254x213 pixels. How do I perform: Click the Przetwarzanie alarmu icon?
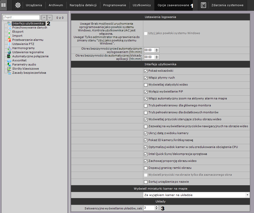(x=9, y=40)
